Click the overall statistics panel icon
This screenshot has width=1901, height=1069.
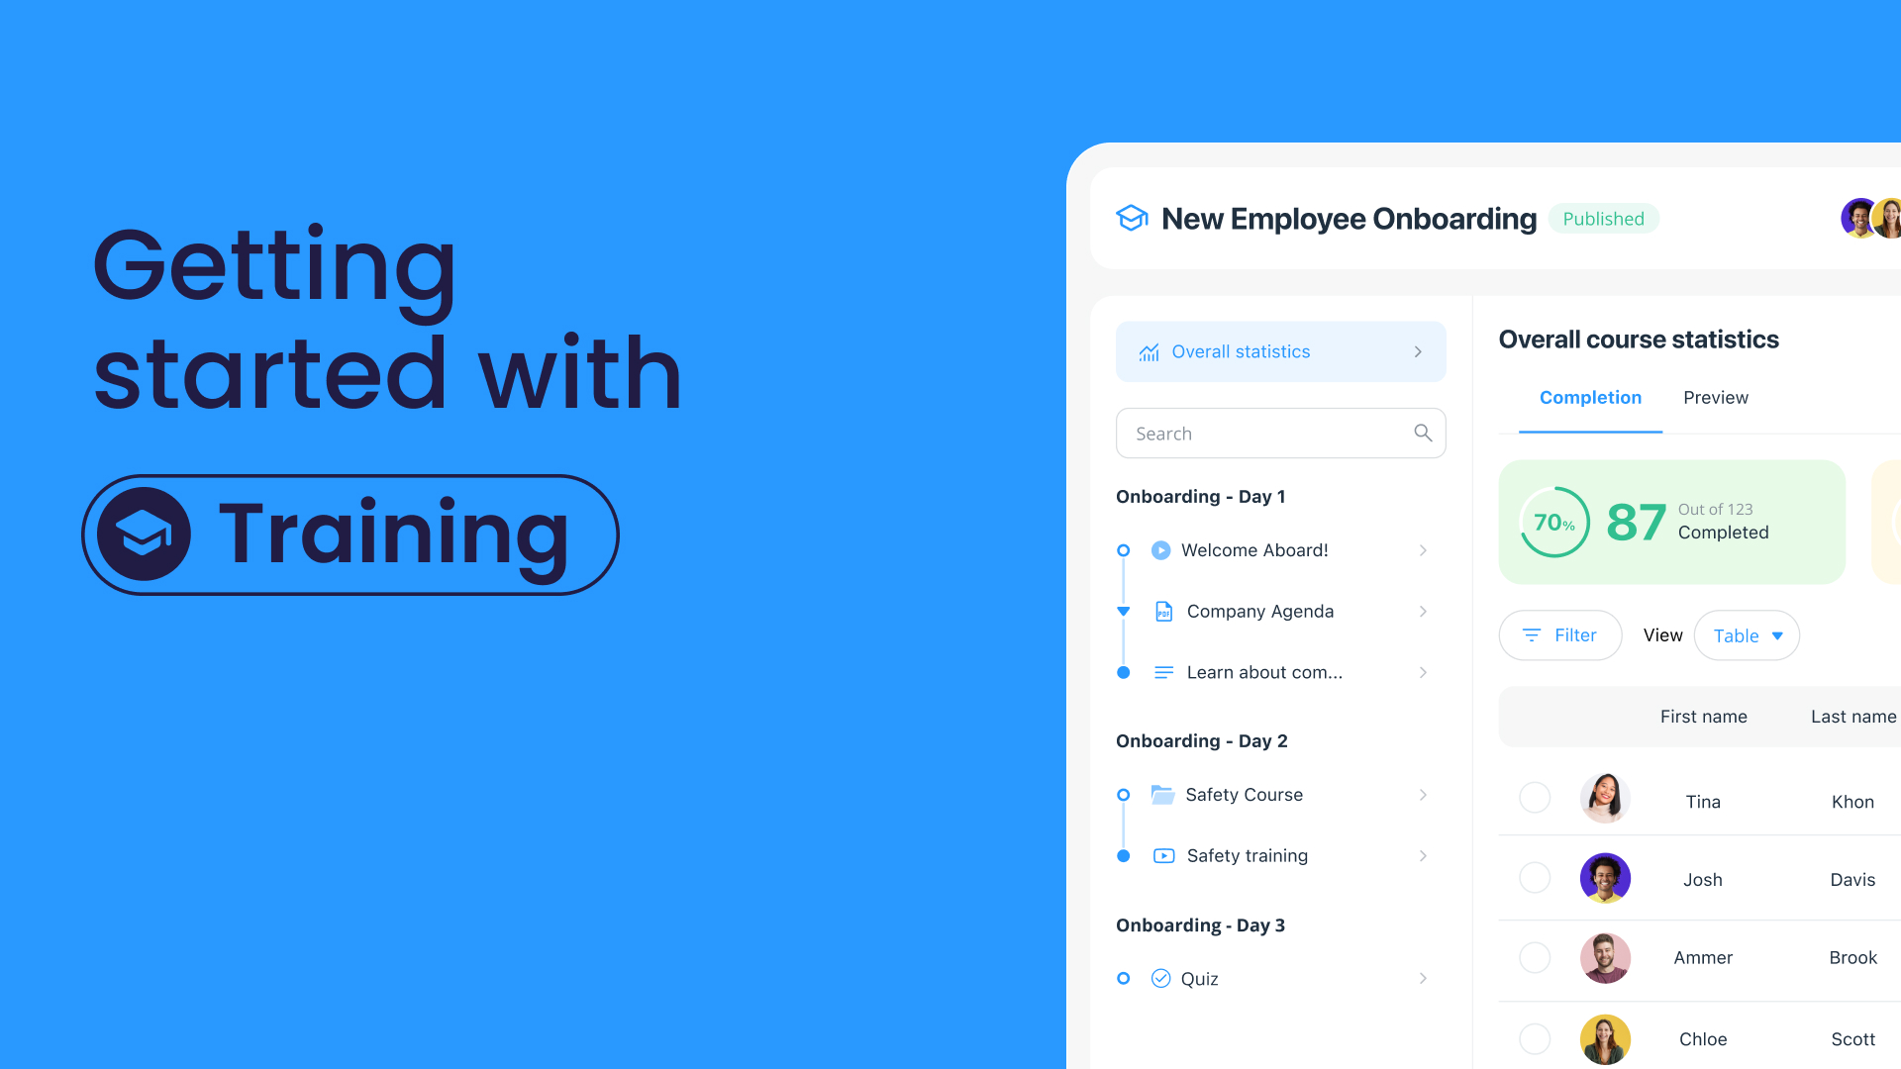(1147, 351)
